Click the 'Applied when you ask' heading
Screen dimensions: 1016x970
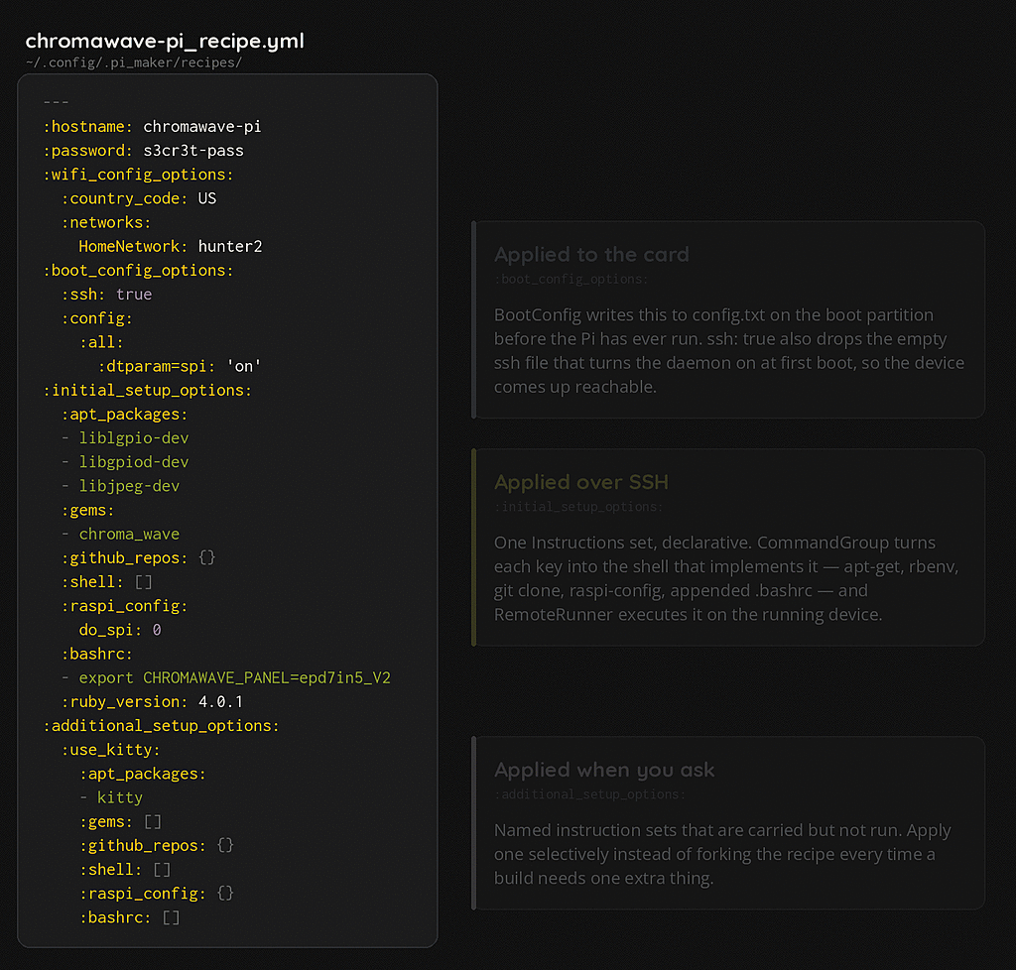[x=604, y=770]
